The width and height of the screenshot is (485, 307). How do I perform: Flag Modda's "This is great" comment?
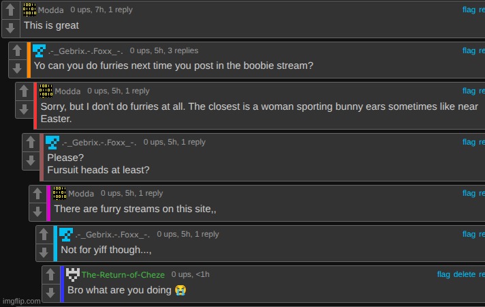pyautogui.click(x=469, y=10)
